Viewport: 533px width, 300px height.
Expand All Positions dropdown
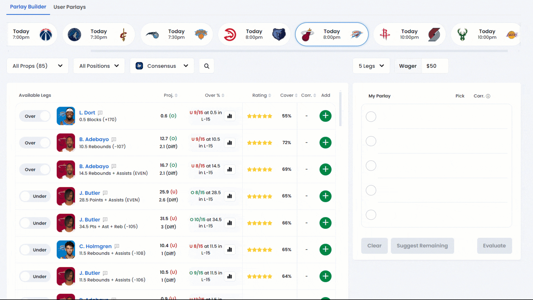pyautogui.click(x=99, y=66)
